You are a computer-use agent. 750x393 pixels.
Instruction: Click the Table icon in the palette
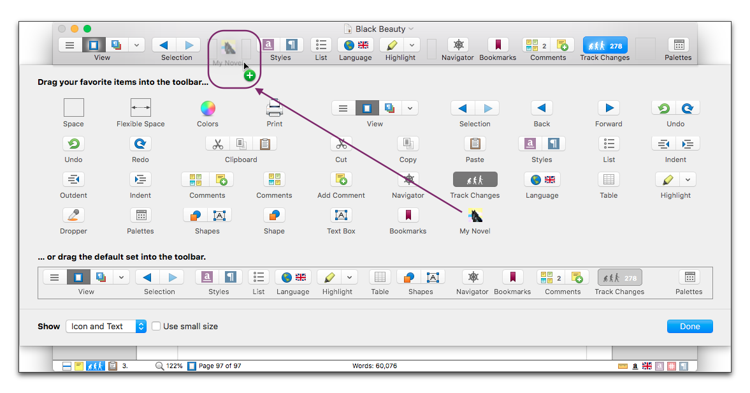pyautogui.click(x=609, y=179)
